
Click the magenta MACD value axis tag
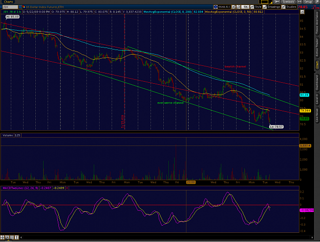(307, 210)
